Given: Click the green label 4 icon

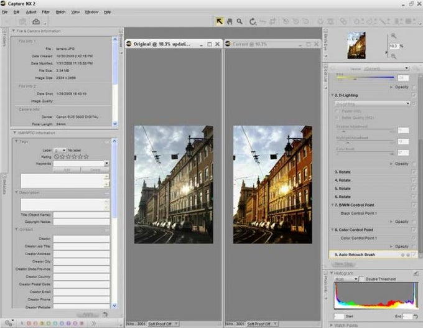Looking at the screenshot, I should (x=49, y=323).
